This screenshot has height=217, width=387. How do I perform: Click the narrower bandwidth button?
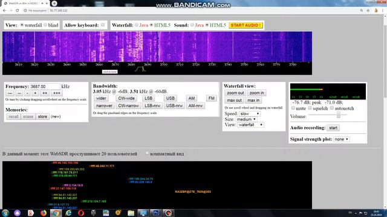click(x=104, y=106)
